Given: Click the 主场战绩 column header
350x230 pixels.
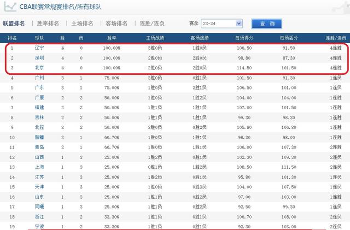Looking at the screenshot, I should 155,38.
